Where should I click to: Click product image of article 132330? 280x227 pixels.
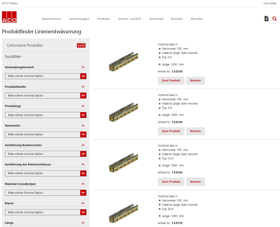tap(124, 62)
